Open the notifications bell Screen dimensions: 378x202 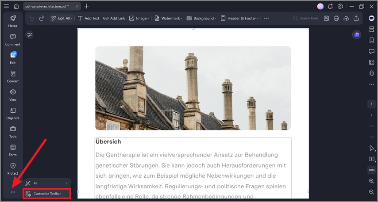330,7
